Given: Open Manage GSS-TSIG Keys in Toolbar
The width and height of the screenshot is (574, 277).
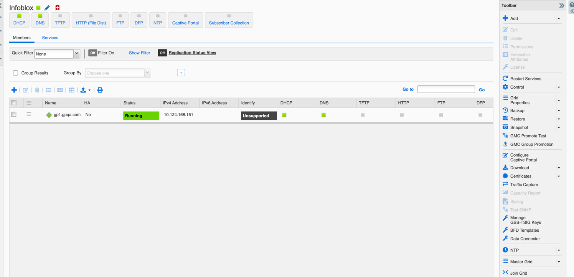Looking at the screenshot, I should [x=525, y=220].
